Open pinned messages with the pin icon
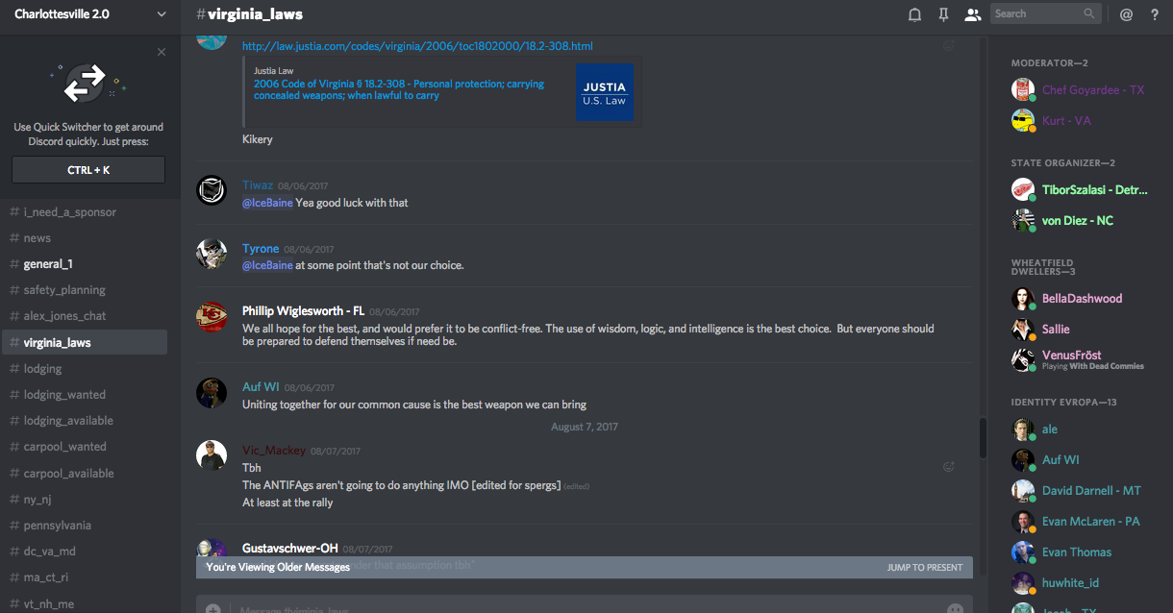The width and height of the screenshot is (1173, 613). (943, 14)
